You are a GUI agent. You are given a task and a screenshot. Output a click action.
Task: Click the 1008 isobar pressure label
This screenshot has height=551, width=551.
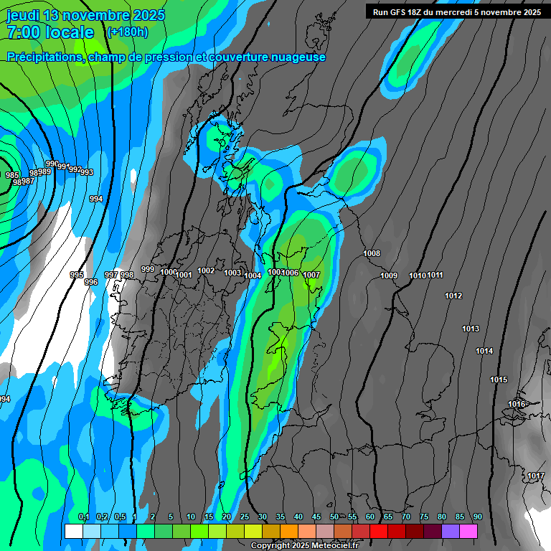click(x=372, y=253)
